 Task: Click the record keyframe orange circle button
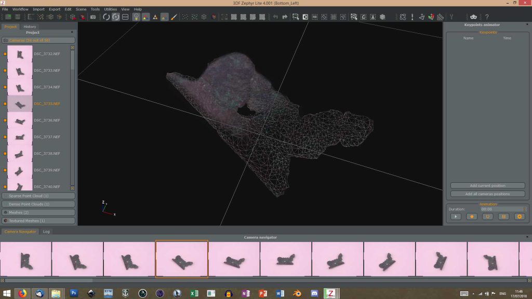click(x=472, y=216)
